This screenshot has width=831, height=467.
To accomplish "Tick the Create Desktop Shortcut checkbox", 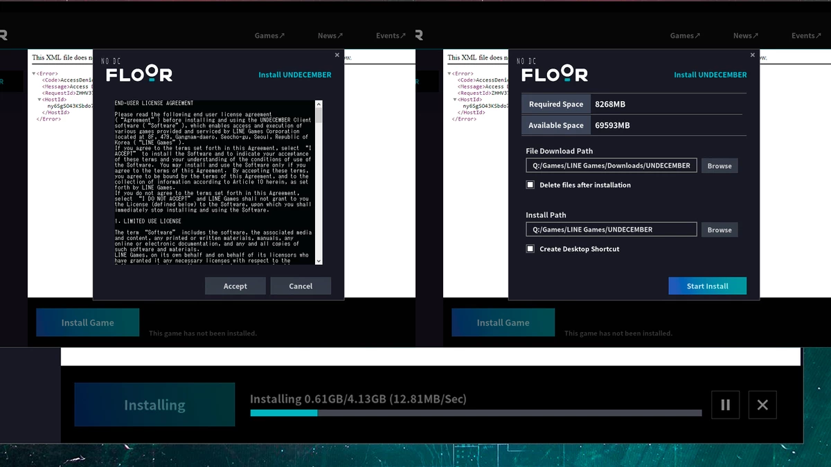I will coord(530,248).
